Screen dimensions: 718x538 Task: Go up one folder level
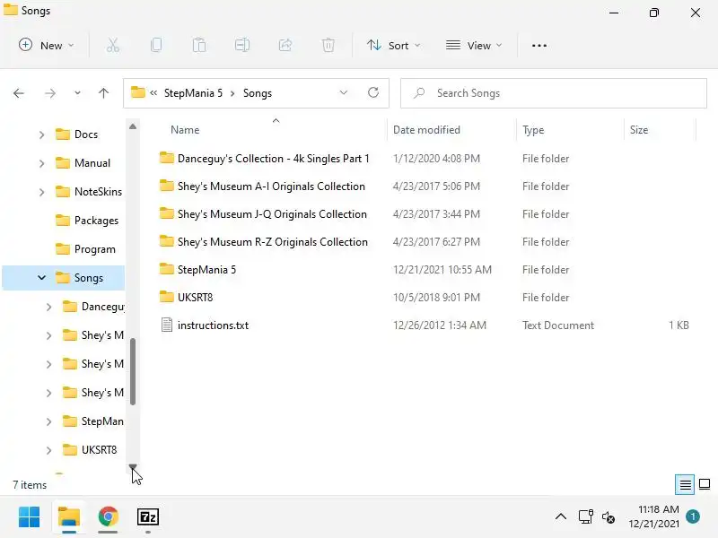click(x=103, y=93)
